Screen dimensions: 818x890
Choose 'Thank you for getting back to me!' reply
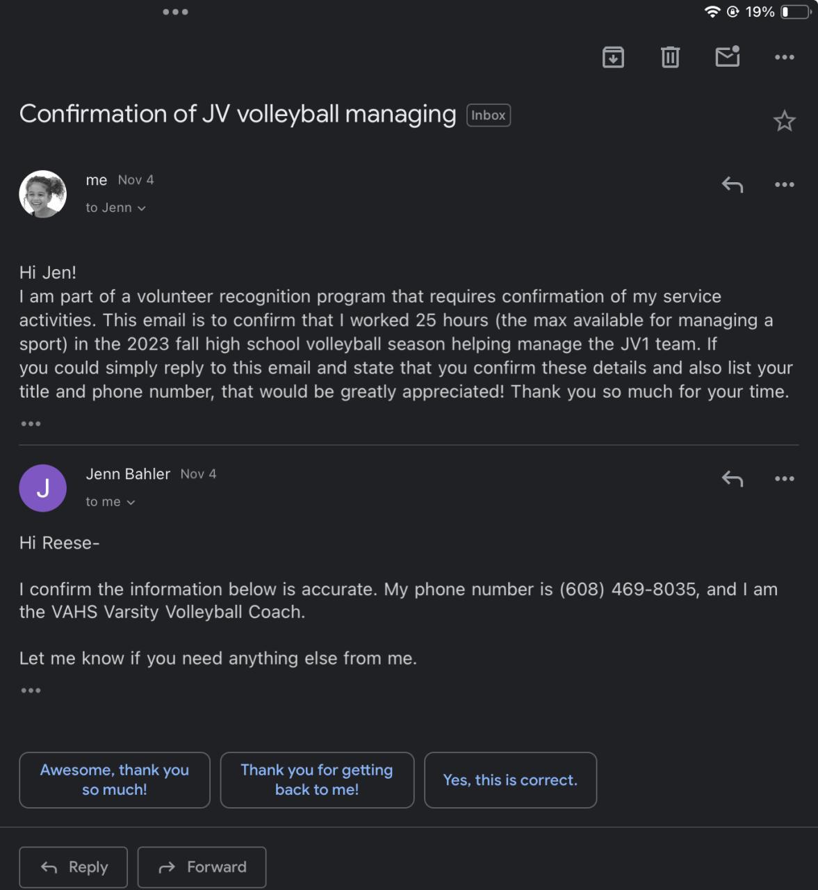click(x=317, y=779)
